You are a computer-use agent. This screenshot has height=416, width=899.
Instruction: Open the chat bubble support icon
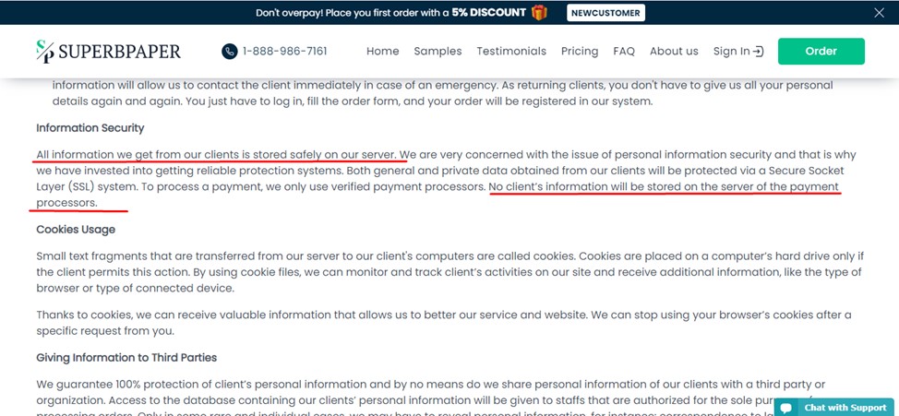(786, 408)
